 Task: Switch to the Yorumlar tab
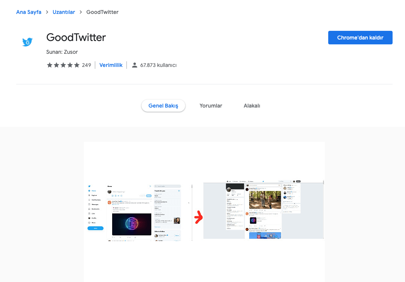(x=211, y=106)
